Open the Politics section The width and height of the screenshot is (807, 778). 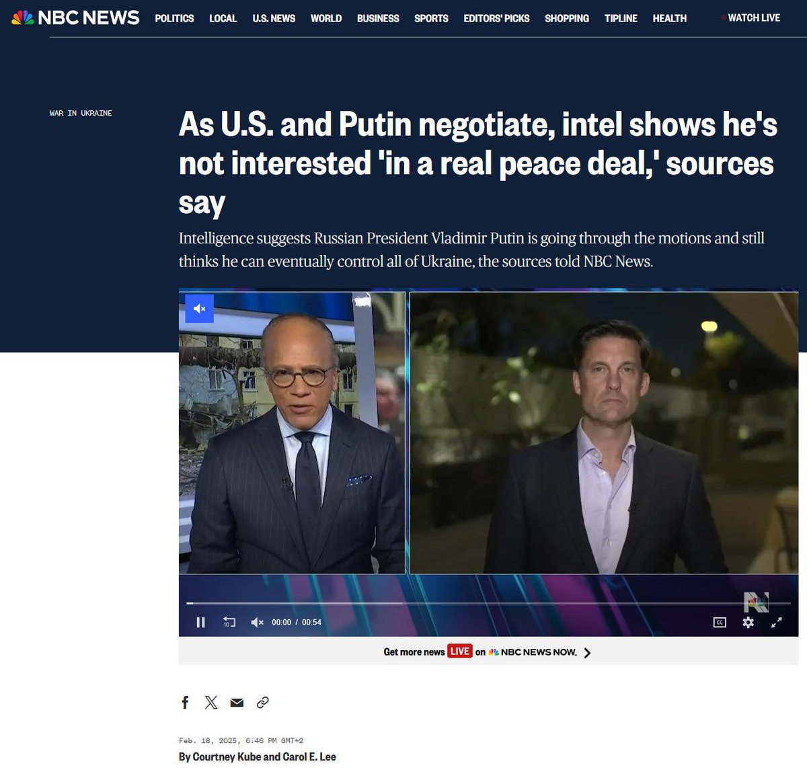pyautogui.click(x=174, y=18)
